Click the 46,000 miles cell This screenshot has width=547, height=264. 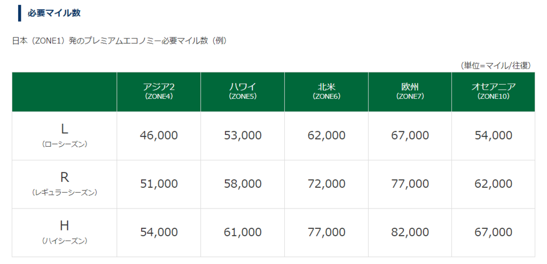click(x=159, y=135)
